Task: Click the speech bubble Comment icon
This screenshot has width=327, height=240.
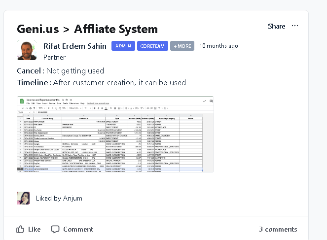Action: coord(55,229)
